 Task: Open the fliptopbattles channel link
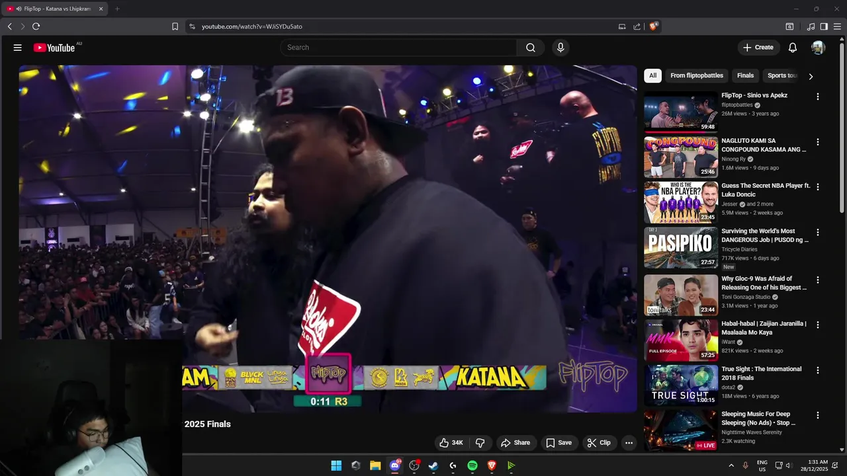737,104
